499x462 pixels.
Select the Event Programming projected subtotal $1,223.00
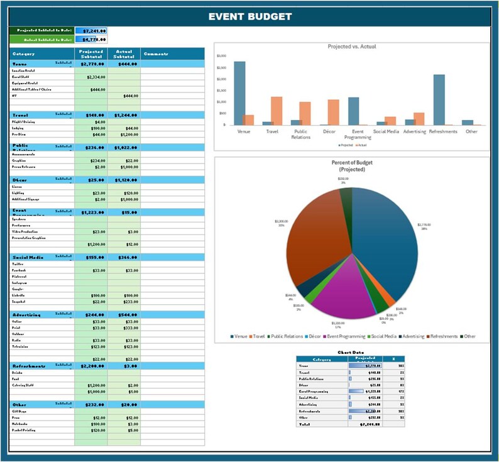point(92,212)
